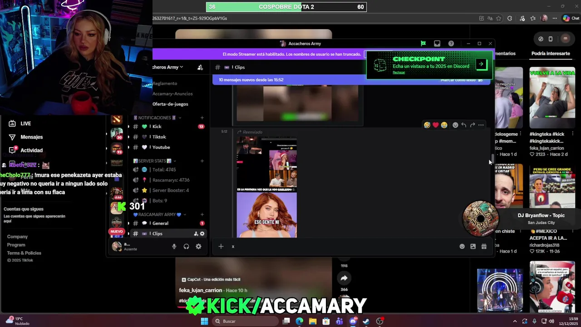Open the Terms & Policies footer link
The image size is (581, 327).
pos(24,253)
